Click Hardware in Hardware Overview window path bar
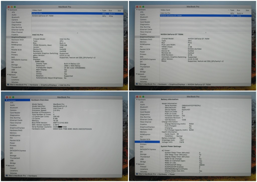Screen dimensions: 257x182 coord(32,176)
